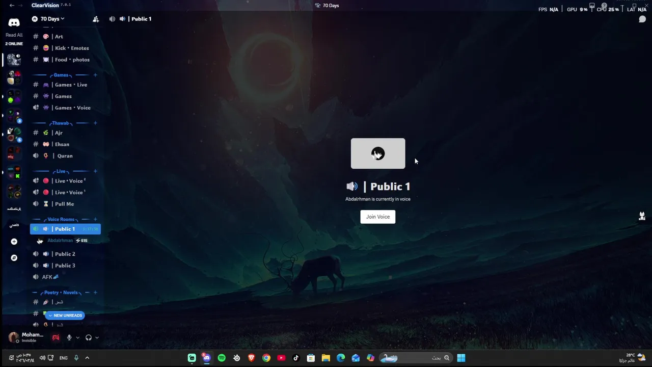652x367 pixels.
Task: Jump to NEW UNREADS
Action: (x=65, y=316)
